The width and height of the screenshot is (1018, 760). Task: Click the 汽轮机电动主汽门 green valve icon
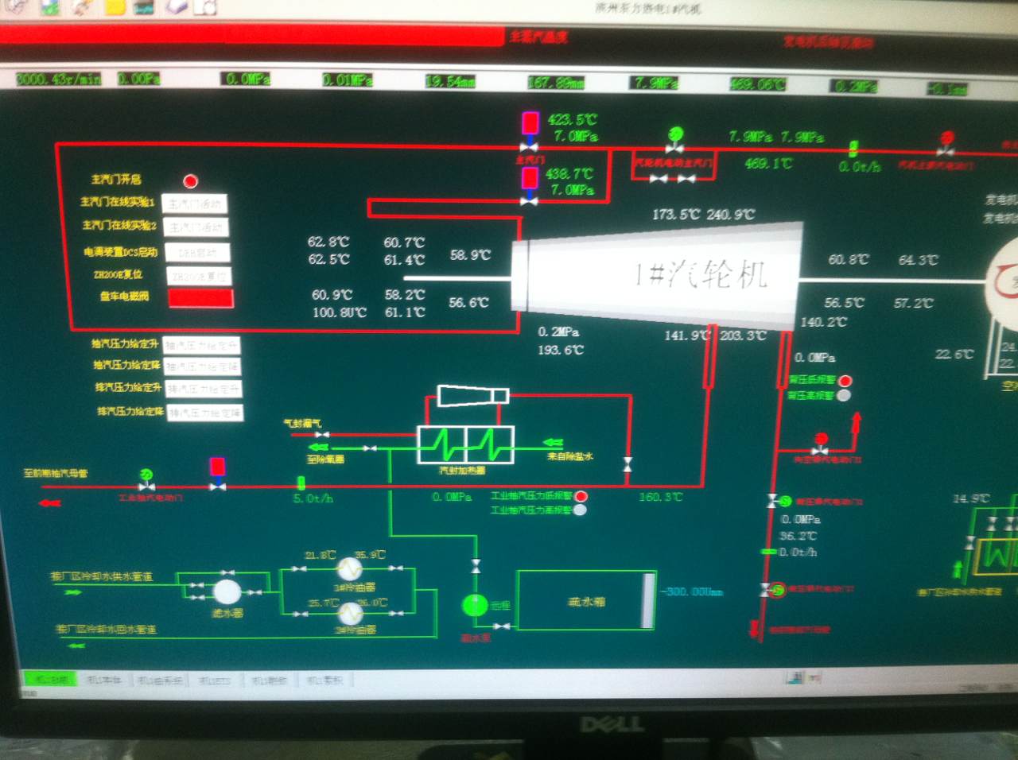[x=674, y=138]
